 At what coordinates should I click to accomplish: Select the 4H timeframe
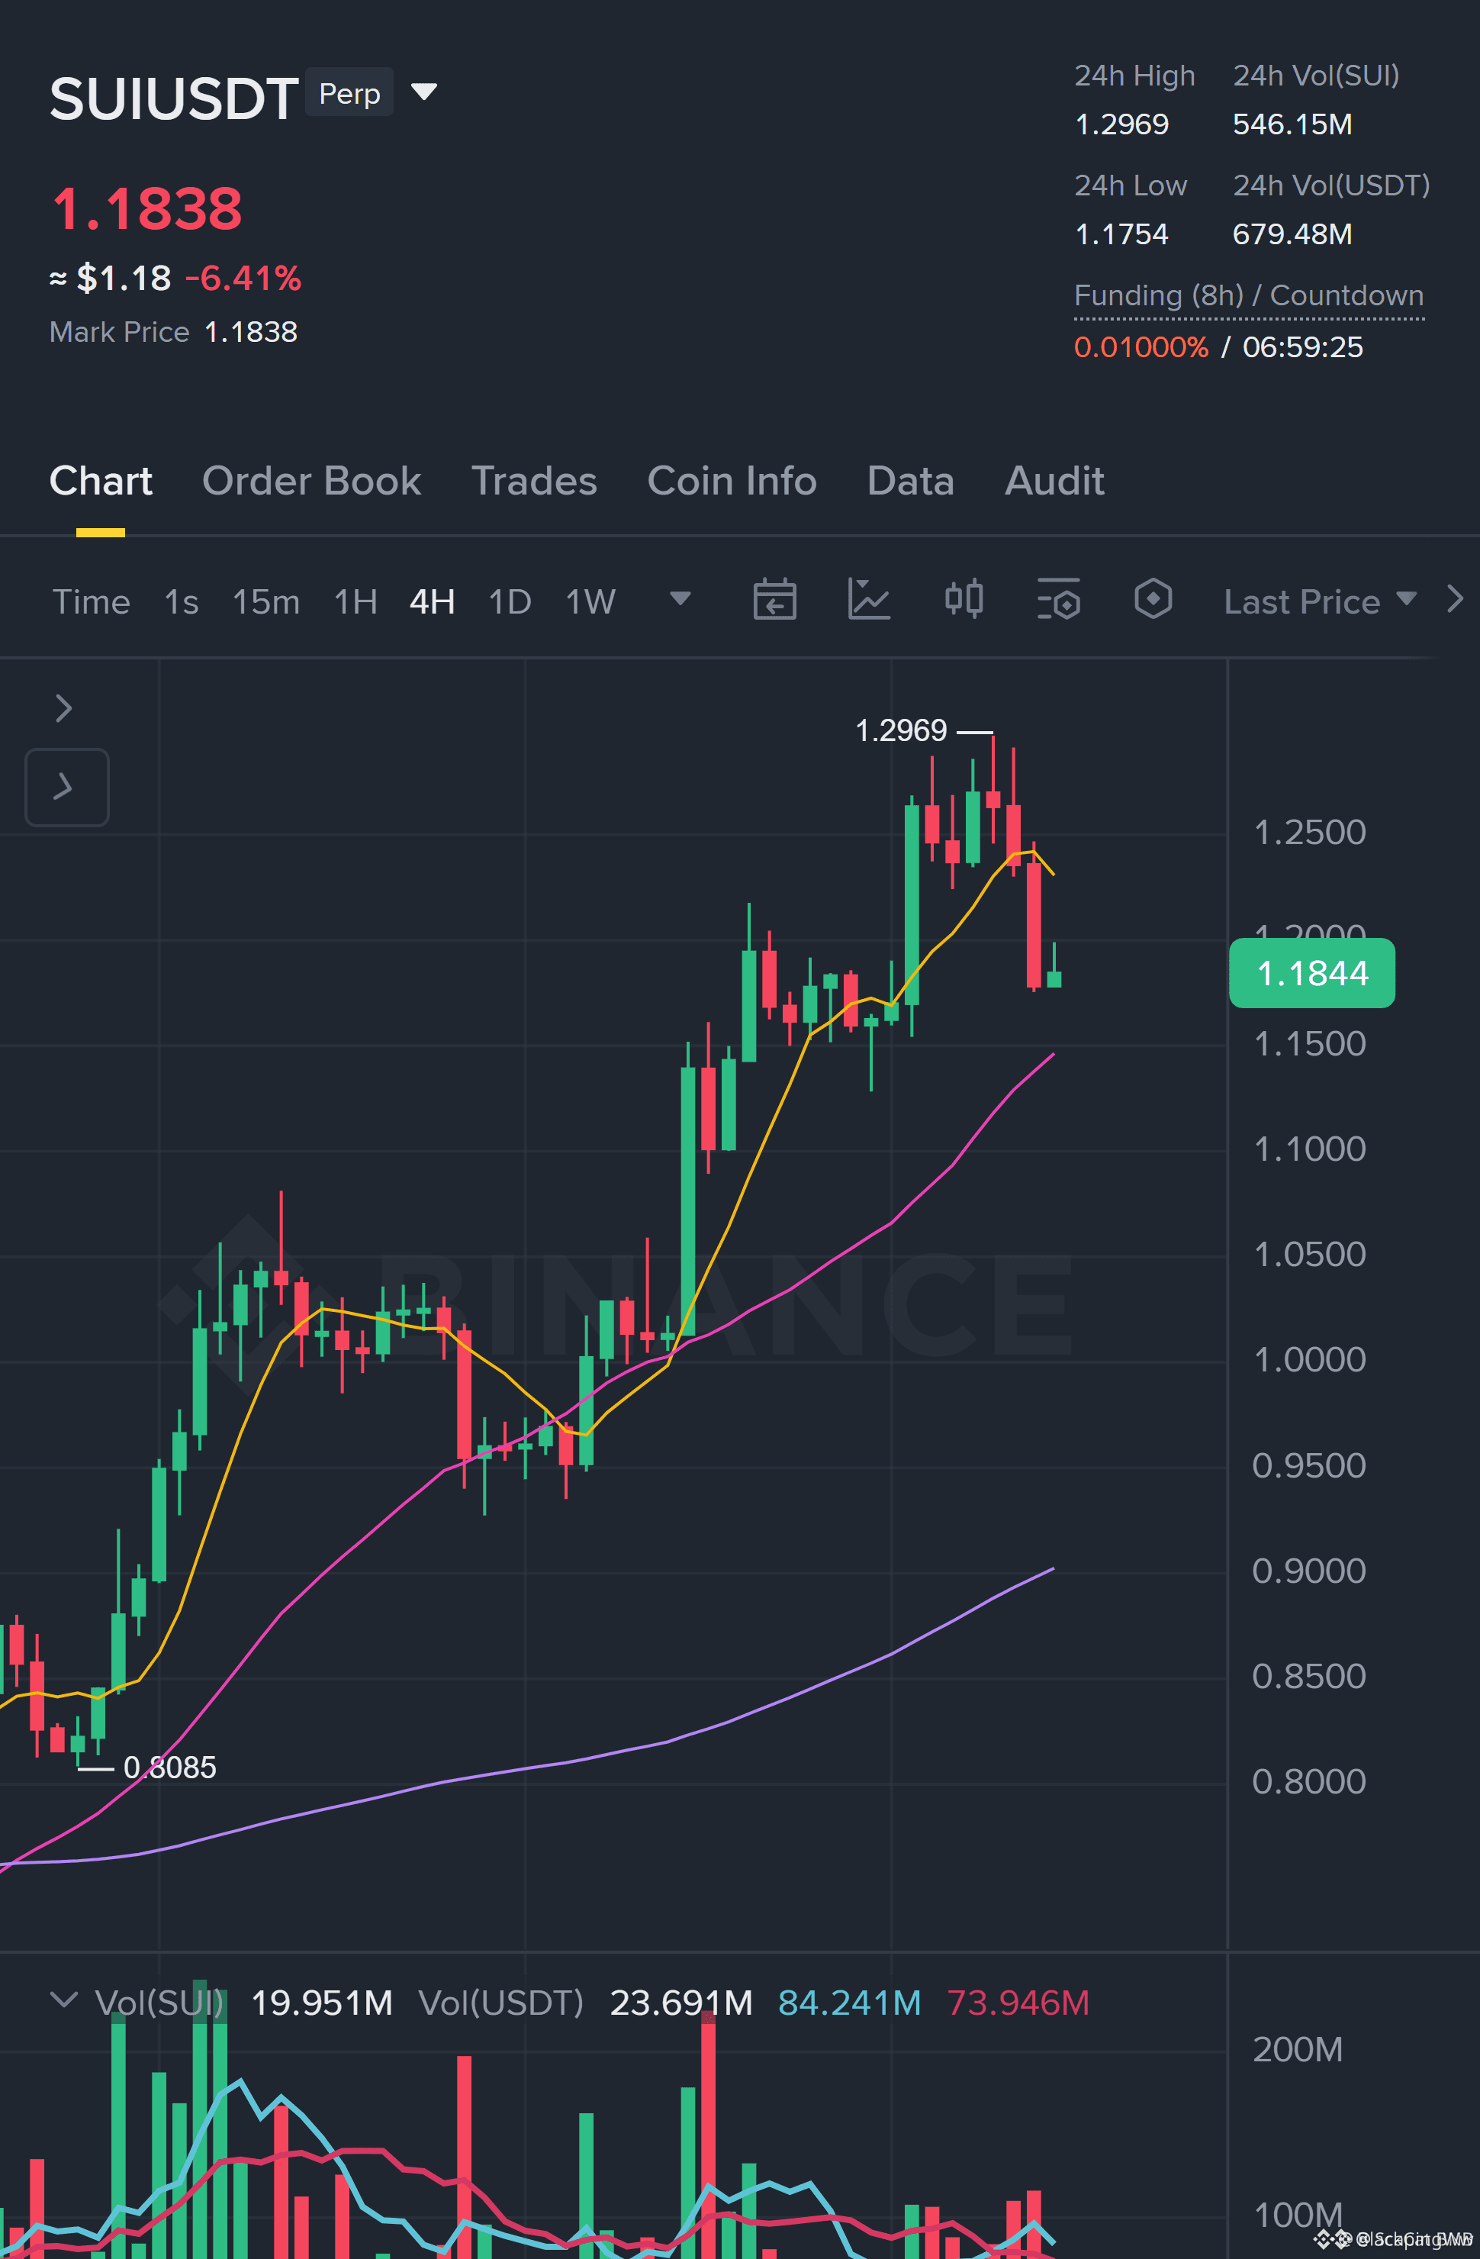[433, 602]
